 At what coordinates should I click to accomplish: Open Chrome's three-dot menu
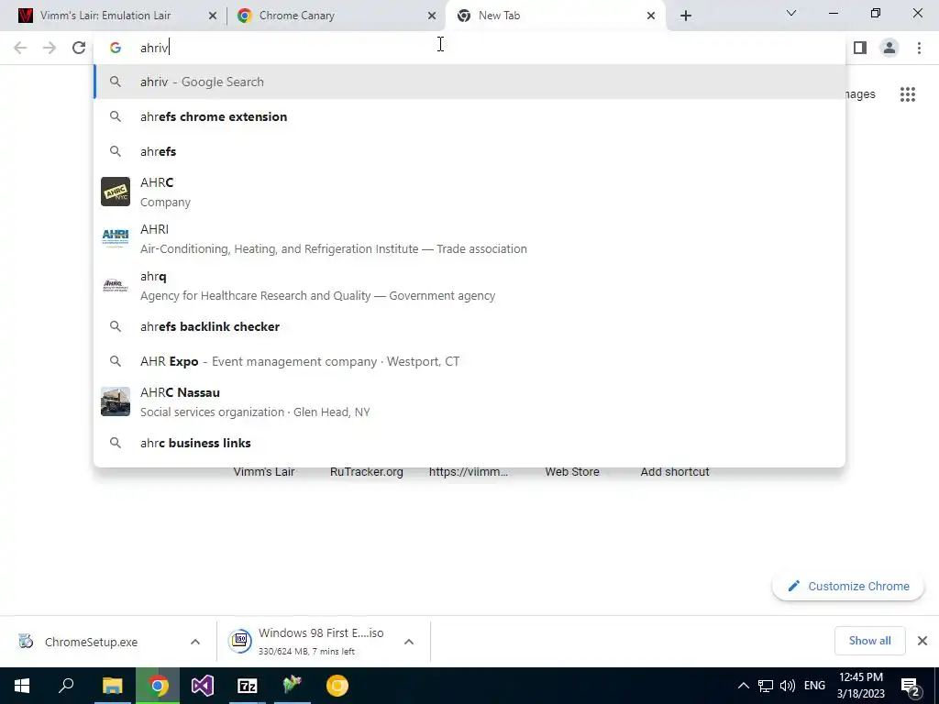coord(919,48)
